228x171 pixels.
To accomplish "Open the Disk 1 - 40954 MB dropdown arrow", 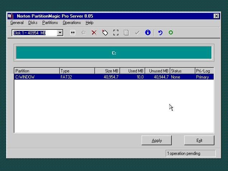I will click(x=60, y=33).
